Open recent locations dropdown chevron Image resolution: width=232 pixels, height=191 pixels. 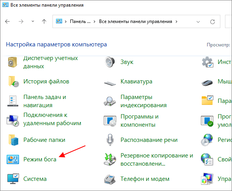[33, 21]
